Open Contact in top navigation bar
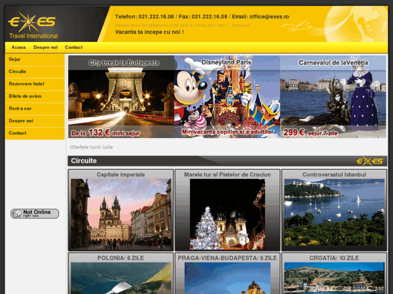 74,47
